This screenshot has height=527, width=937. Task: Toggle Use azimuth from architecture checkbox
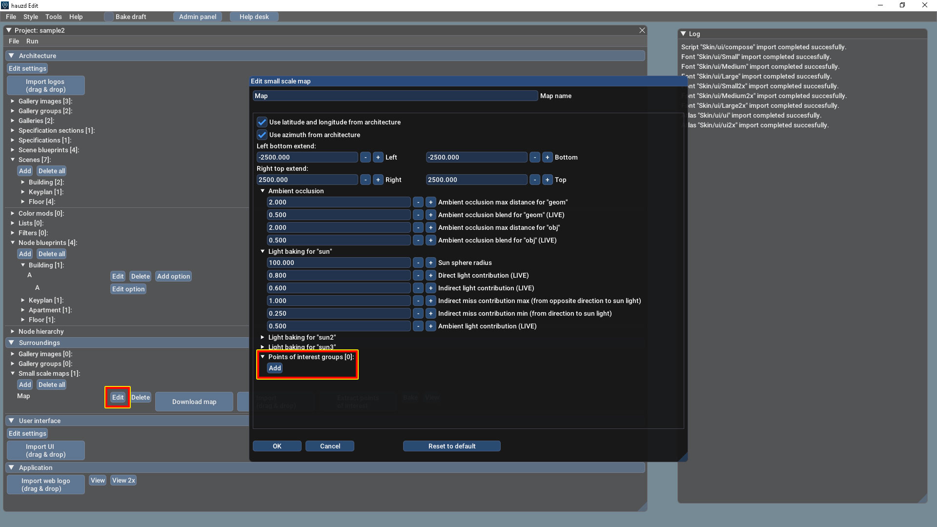(x=262, y=135)
